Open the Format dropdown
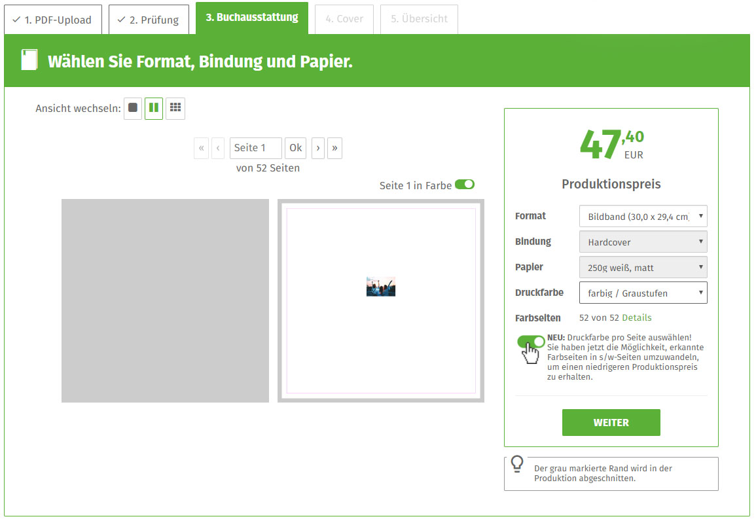 (643, 216)
